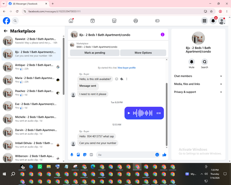Open Darvin conversation in chat list
Image resolution: width=231 pixels, height=185 pixels.
pos(31,132)
